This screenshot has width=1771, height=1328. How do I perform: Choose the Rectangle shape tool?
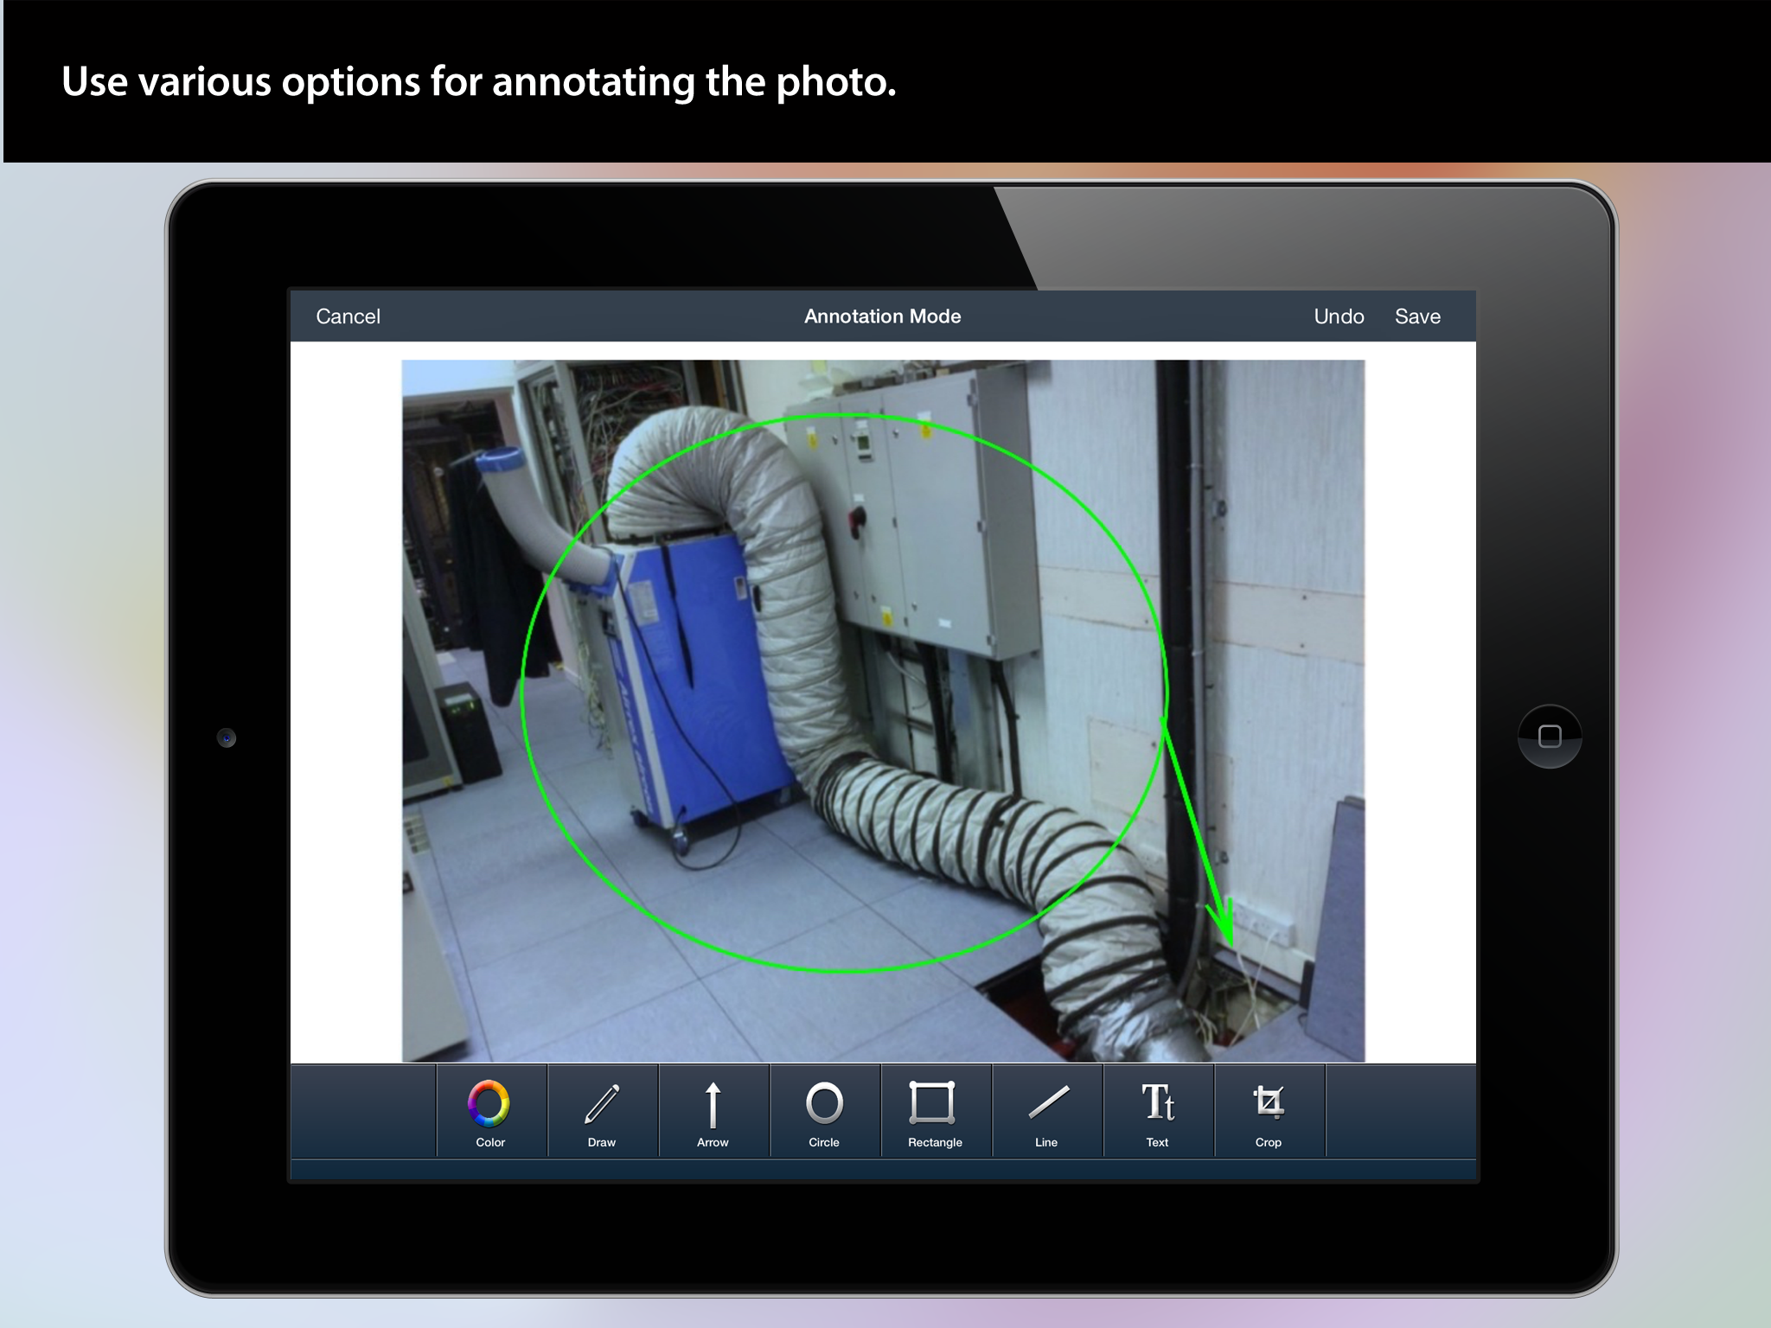coord(935,1112)
